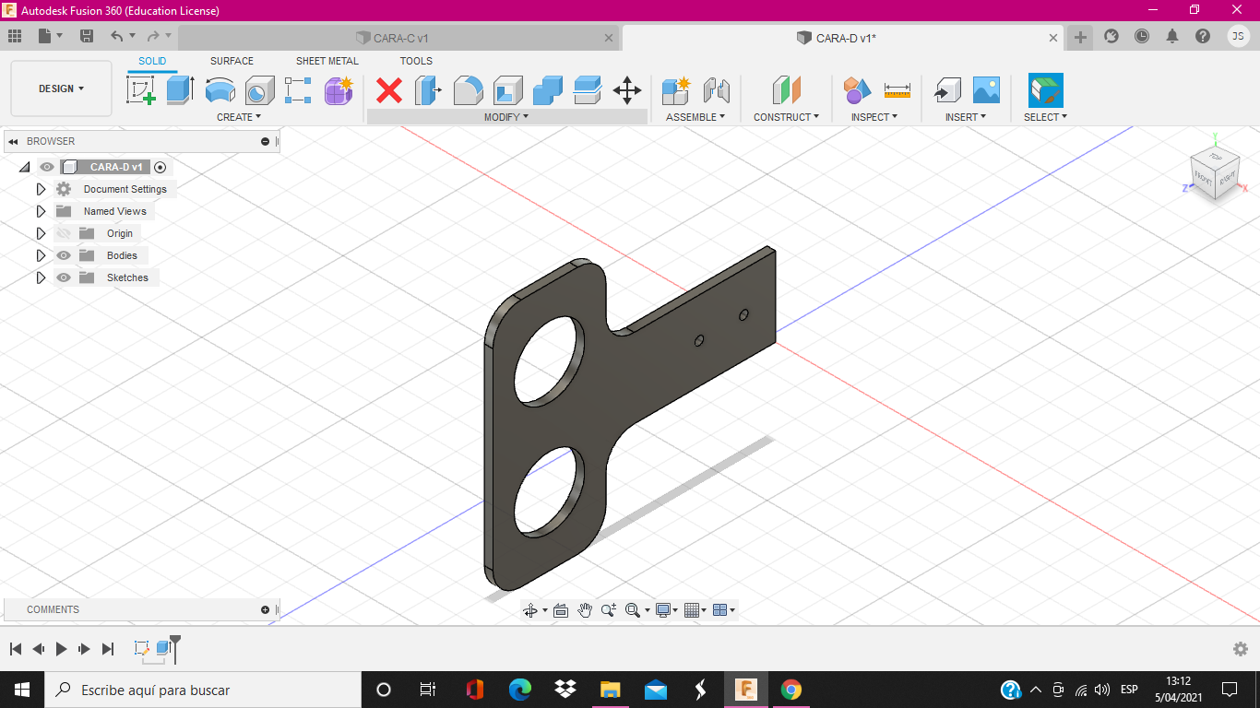The height and width of the screenshot is (708, 1260).
Task: Select the Offset Plane construct tool
Action: click(786, 90)
